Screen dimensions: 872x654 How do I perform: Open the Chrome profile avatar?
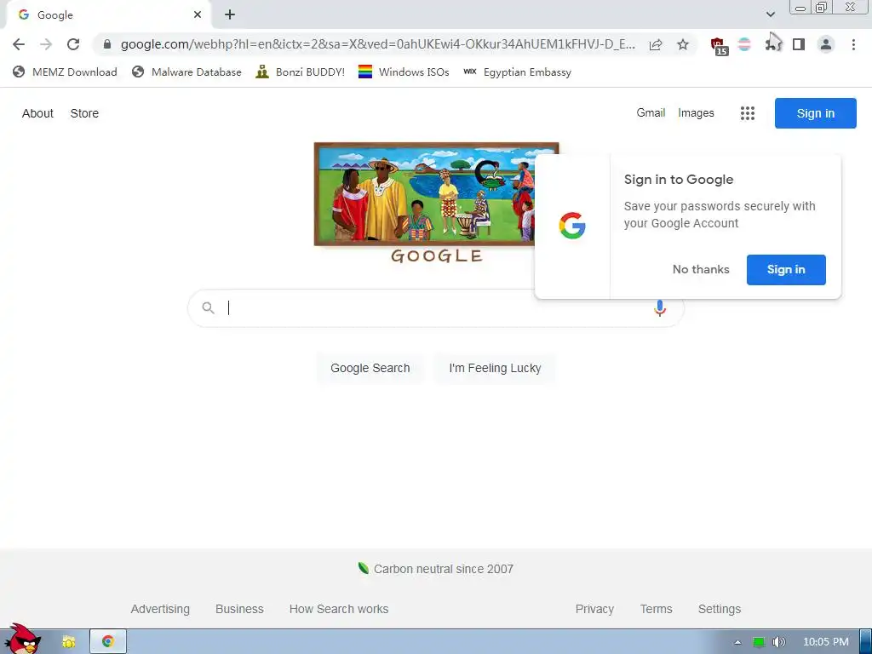(x=826, y=44)
